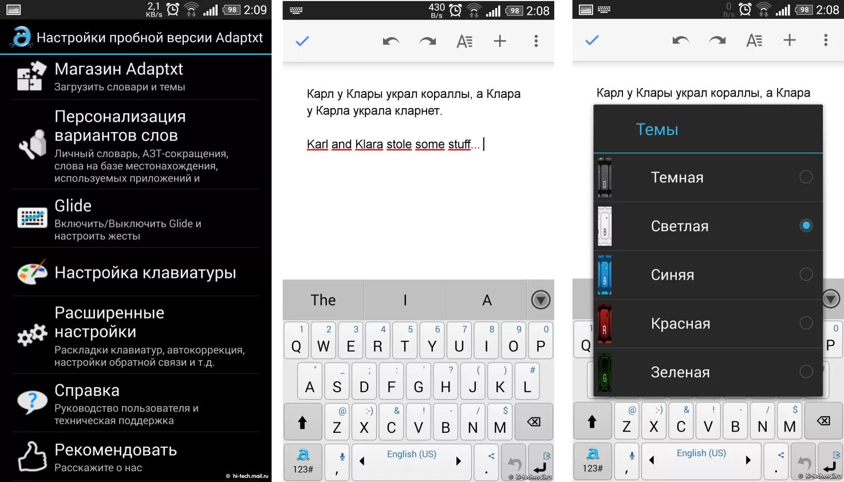Tap the question mark bubble icon for Справка
Screen dimensions: 844x482
point(32,402)
